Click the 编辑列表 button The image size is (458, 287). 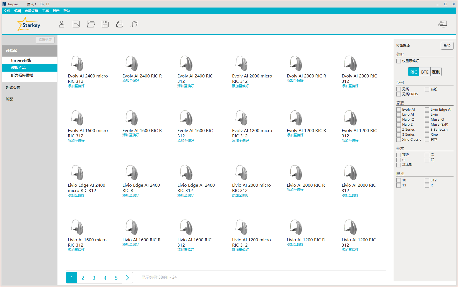(45, 40)
